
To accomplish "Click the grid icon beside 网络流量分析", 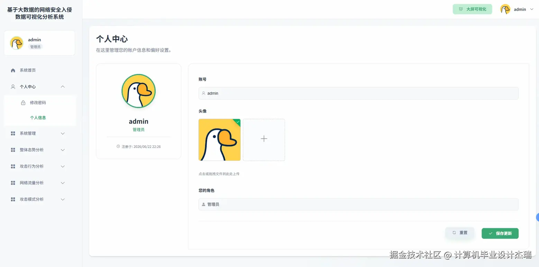I will coord(13,183).
